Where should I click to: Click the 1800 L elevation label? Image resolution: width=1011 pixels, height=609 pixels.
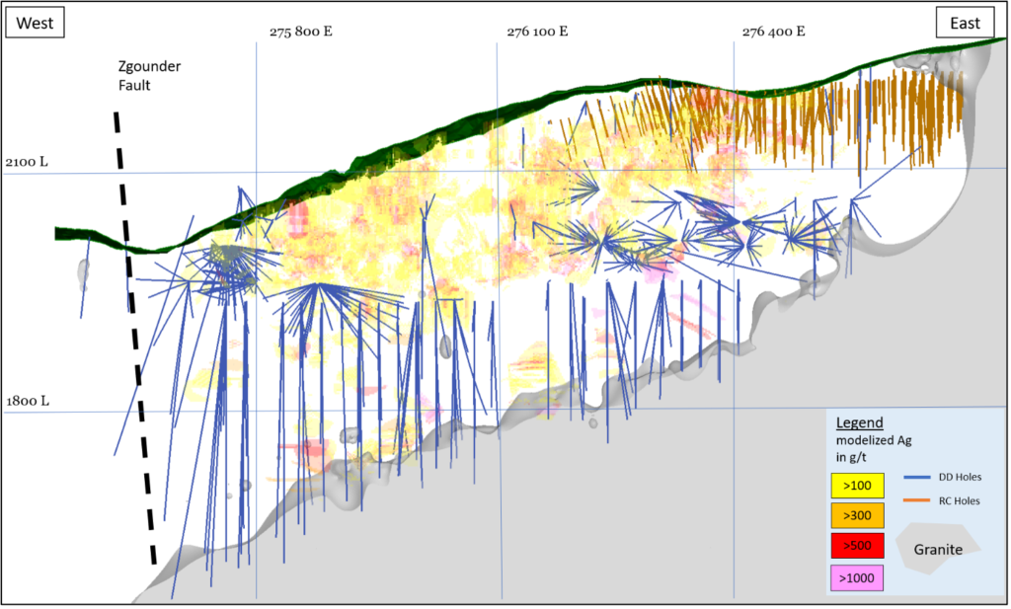[28, 401]
